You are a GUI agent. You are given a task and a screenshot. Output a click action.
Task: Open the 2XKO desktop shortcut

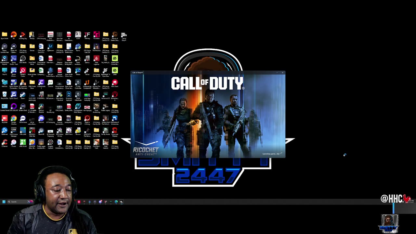click(x=115, y=71)
